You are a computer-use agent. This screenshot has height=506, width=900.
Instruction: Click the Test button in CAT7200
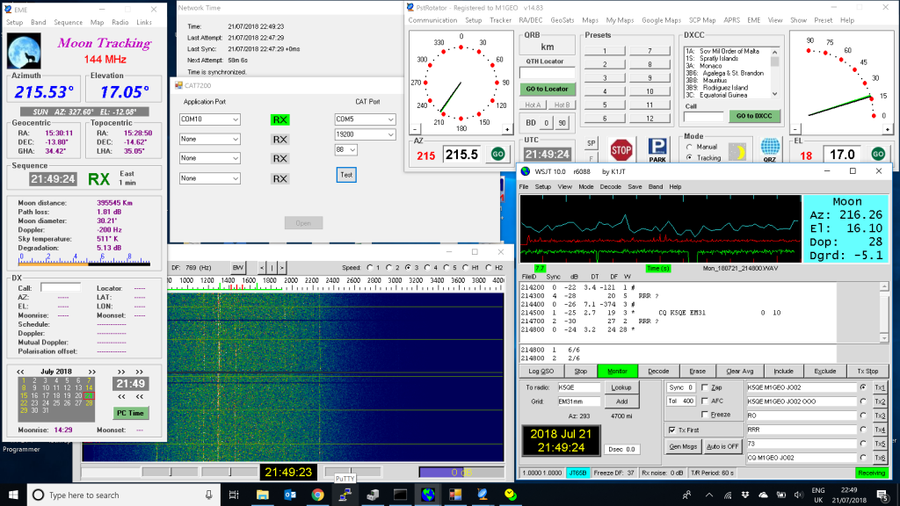[x=346, y=175]
